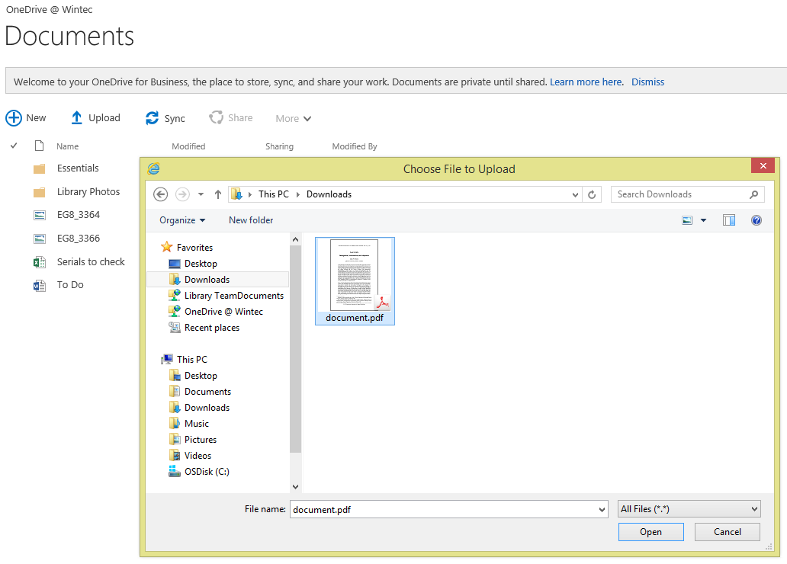
Task: Click the EG8_3366 image file icon
Action: point(39,239)
